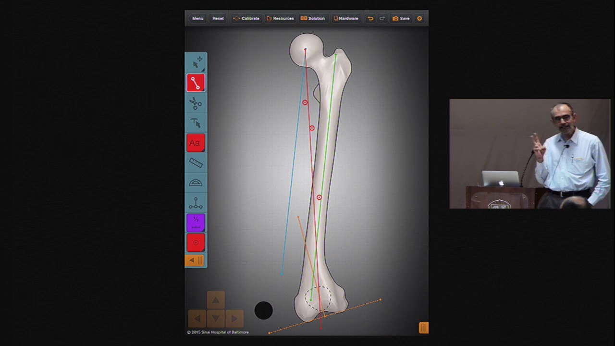Open the Hardware menu

pyautogui.click(x=346, y=18)
